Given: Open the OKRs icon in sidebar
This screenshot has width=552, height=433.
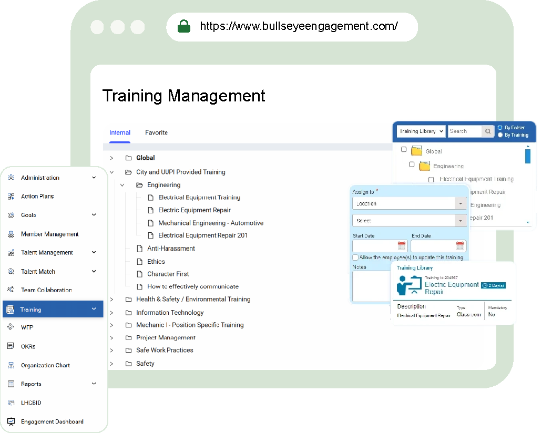Looking at the screenshot, I should (x=11, y=346).
